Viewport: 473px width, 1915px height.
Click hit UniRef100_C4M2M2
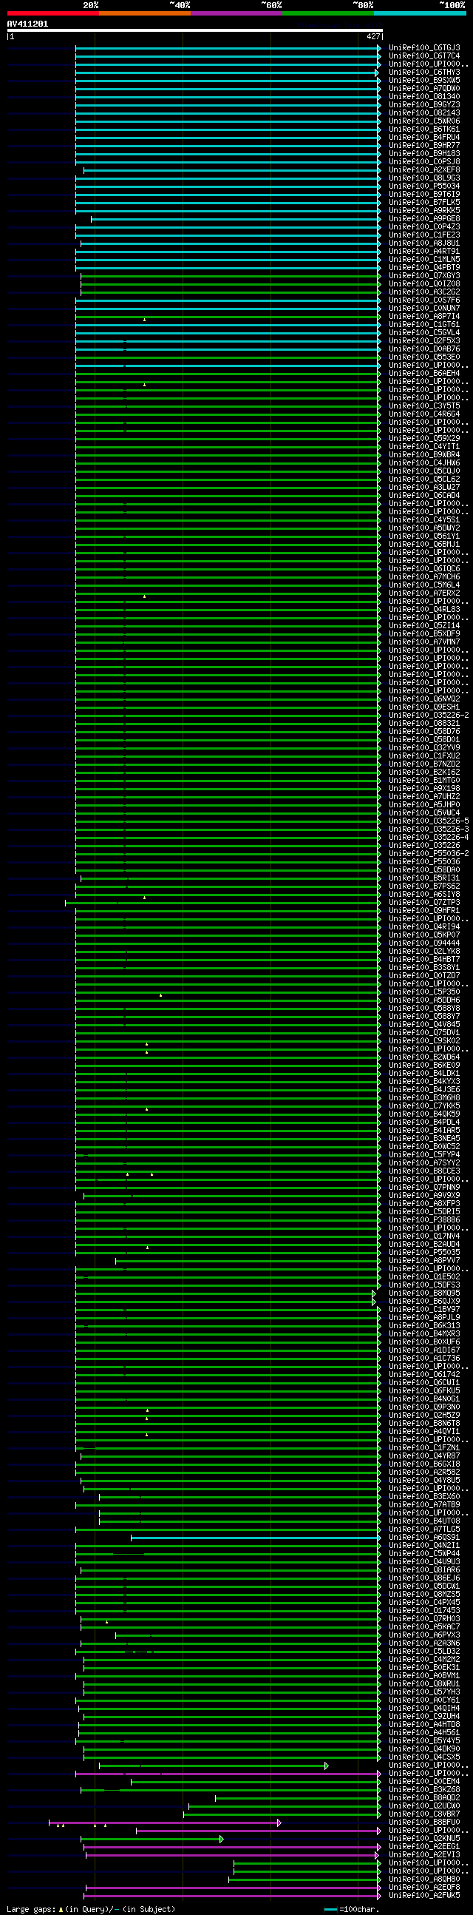click(x=424, y=1659)
